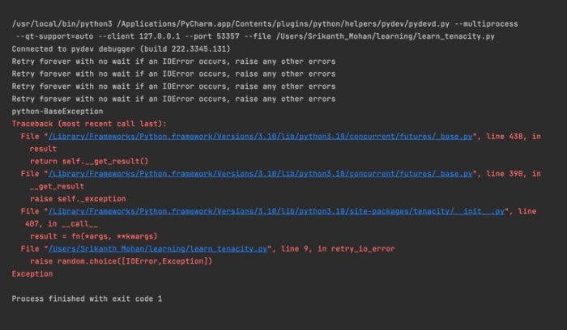Click the "Connected to pydev debugger" line
The height and width of the screenshot is (330, 567).
click(109, 50)
